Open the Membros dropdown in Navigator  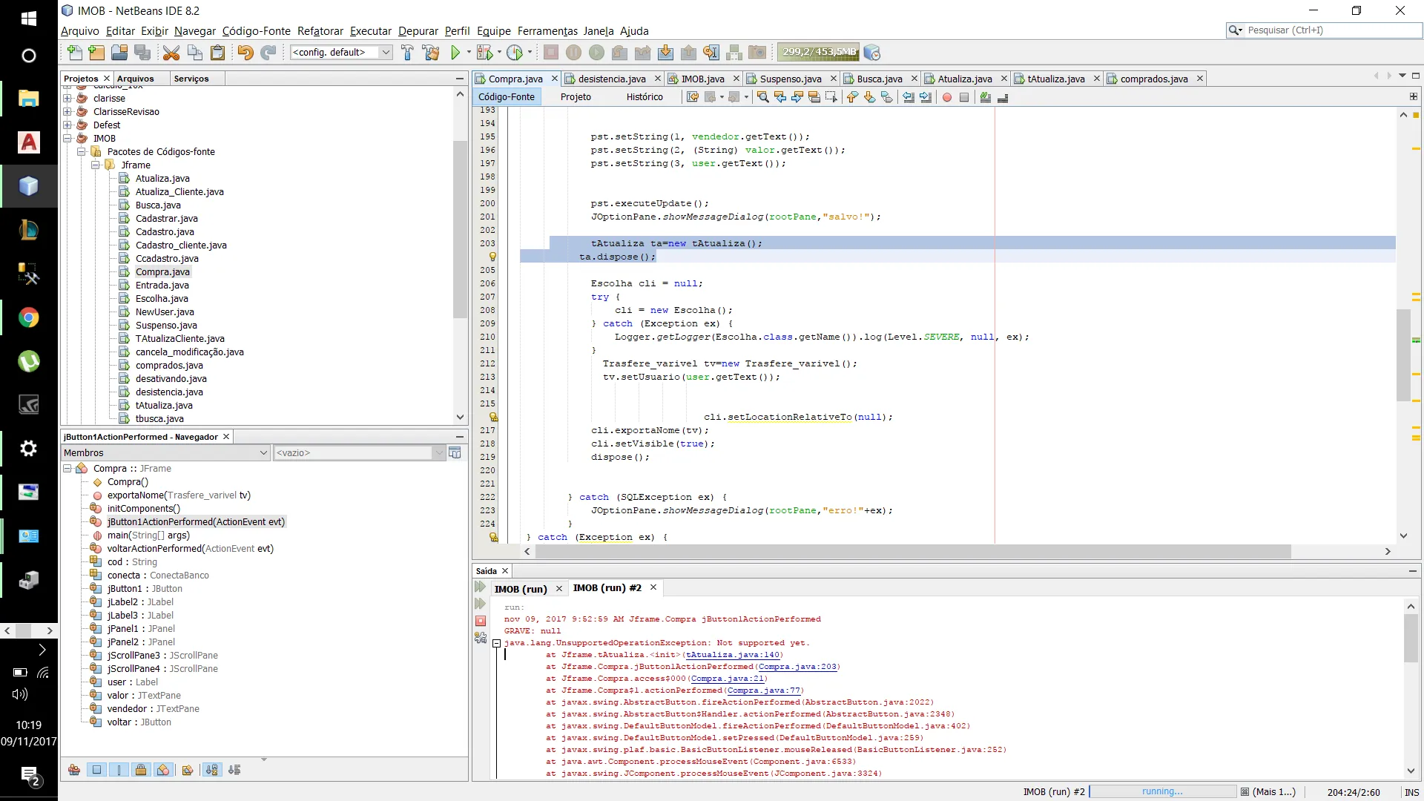coord(165,452)
